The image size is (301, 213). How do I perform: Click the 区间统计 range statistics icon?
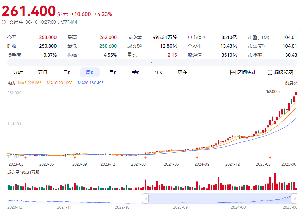pos(233,72)
